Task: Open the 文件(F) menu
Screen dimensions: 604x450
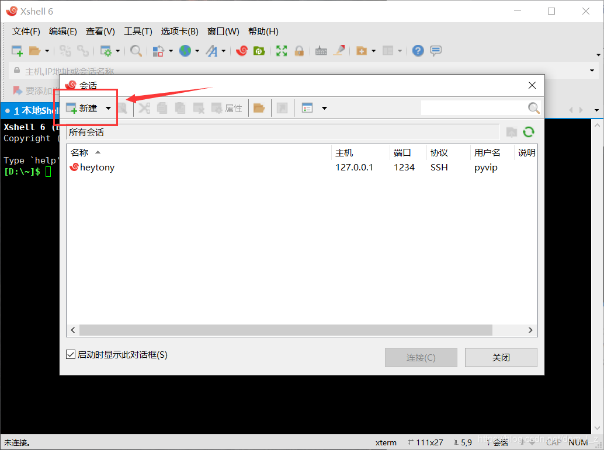Action: click(x=26, y=32)
